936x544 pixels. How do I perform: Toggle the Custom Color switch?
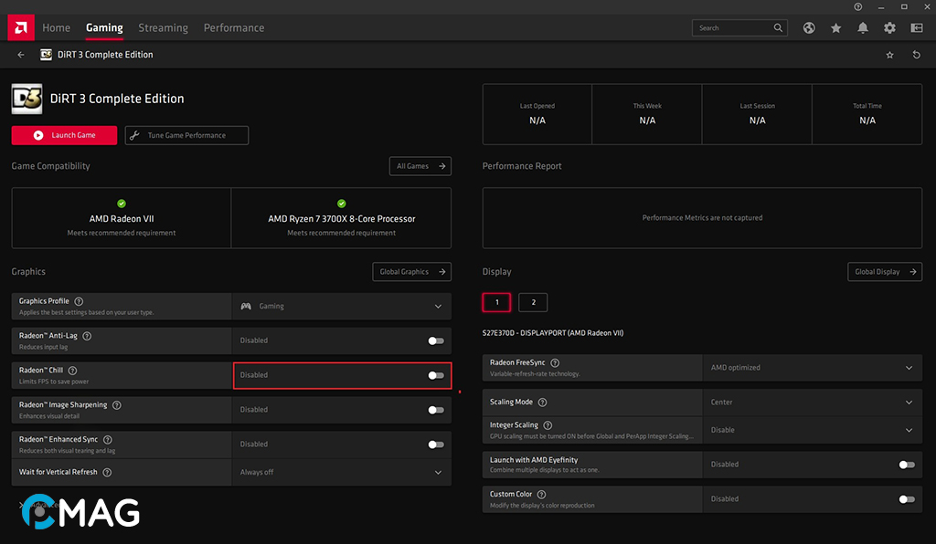click(906, 499)
